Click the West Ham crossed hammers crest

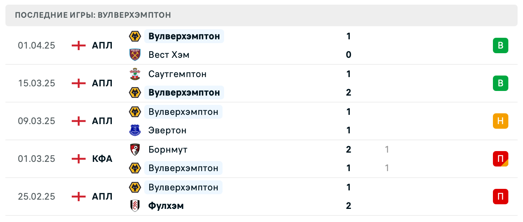coord(135,55)
